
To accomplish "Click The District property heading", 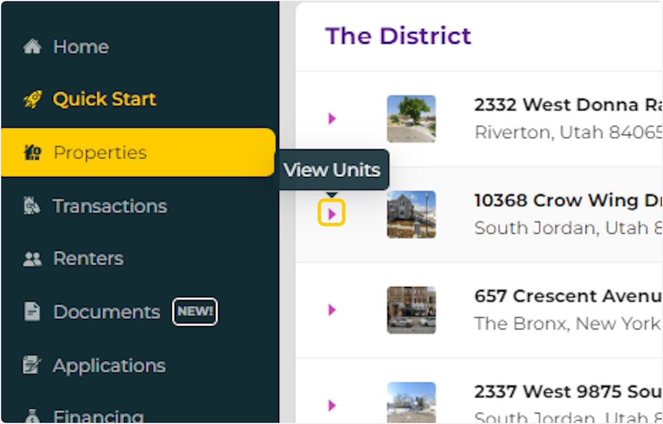I will (399, 35).
